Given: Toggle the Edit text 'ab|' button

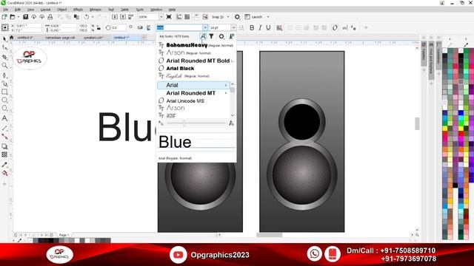Looking at the screenshot, I should (x=344, y=28).
